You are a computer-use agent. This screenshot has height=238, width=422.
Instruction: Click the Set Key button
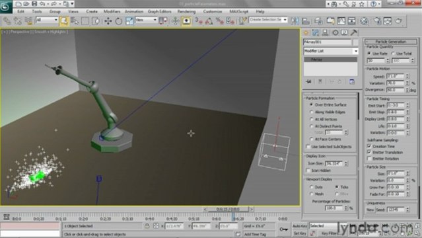click(300, 233)
